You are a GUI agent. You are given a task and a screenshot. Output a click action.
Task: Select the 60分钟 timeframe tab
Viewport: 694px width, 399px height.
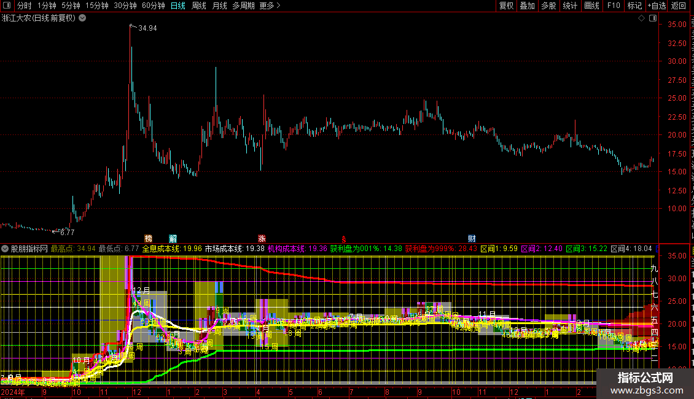(x=153, y=6)
